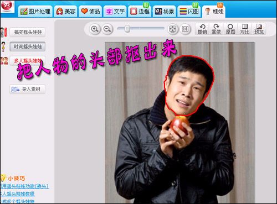Image resolution: width=277 pixels, height=204 pixels.
Task: Open the 场景 tab
Action: coord(164,12)
